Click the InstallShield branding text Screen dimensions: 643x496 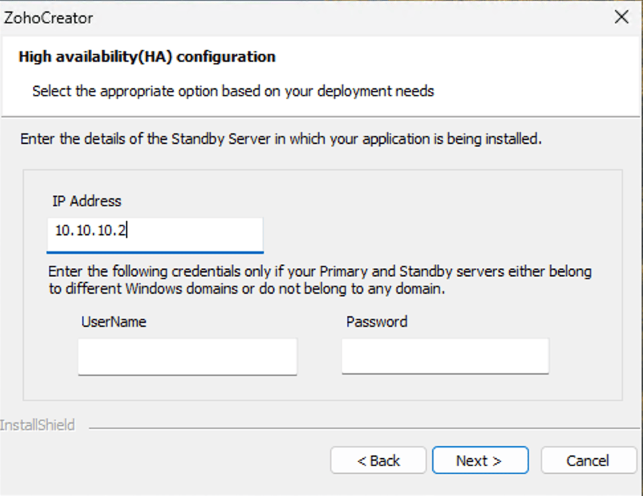pyautogui.click(x=37, y=425)
